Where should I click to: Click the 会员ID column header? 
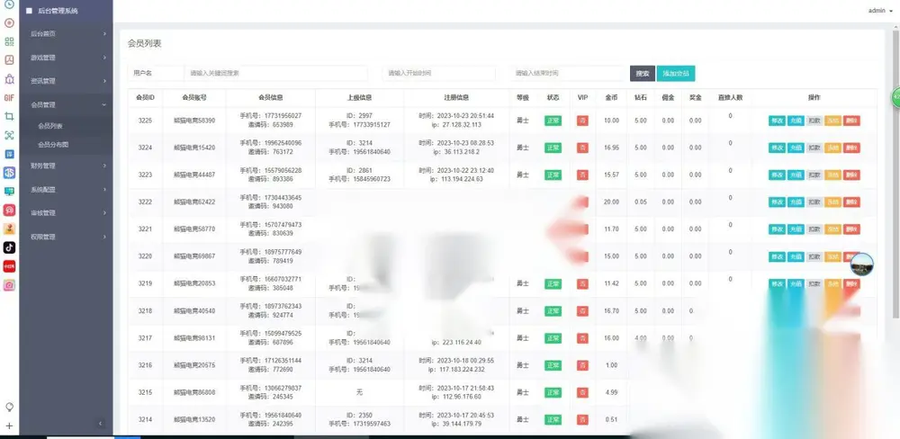click(145, 97)
